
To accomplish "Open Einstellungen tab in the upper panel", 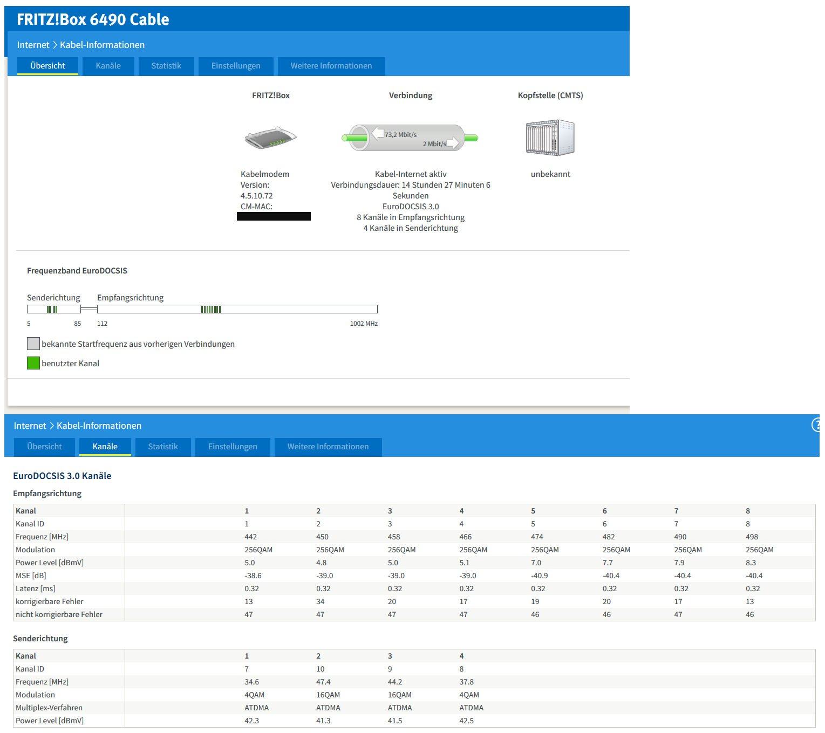I will pyautogui.click(x=236, y=66).
